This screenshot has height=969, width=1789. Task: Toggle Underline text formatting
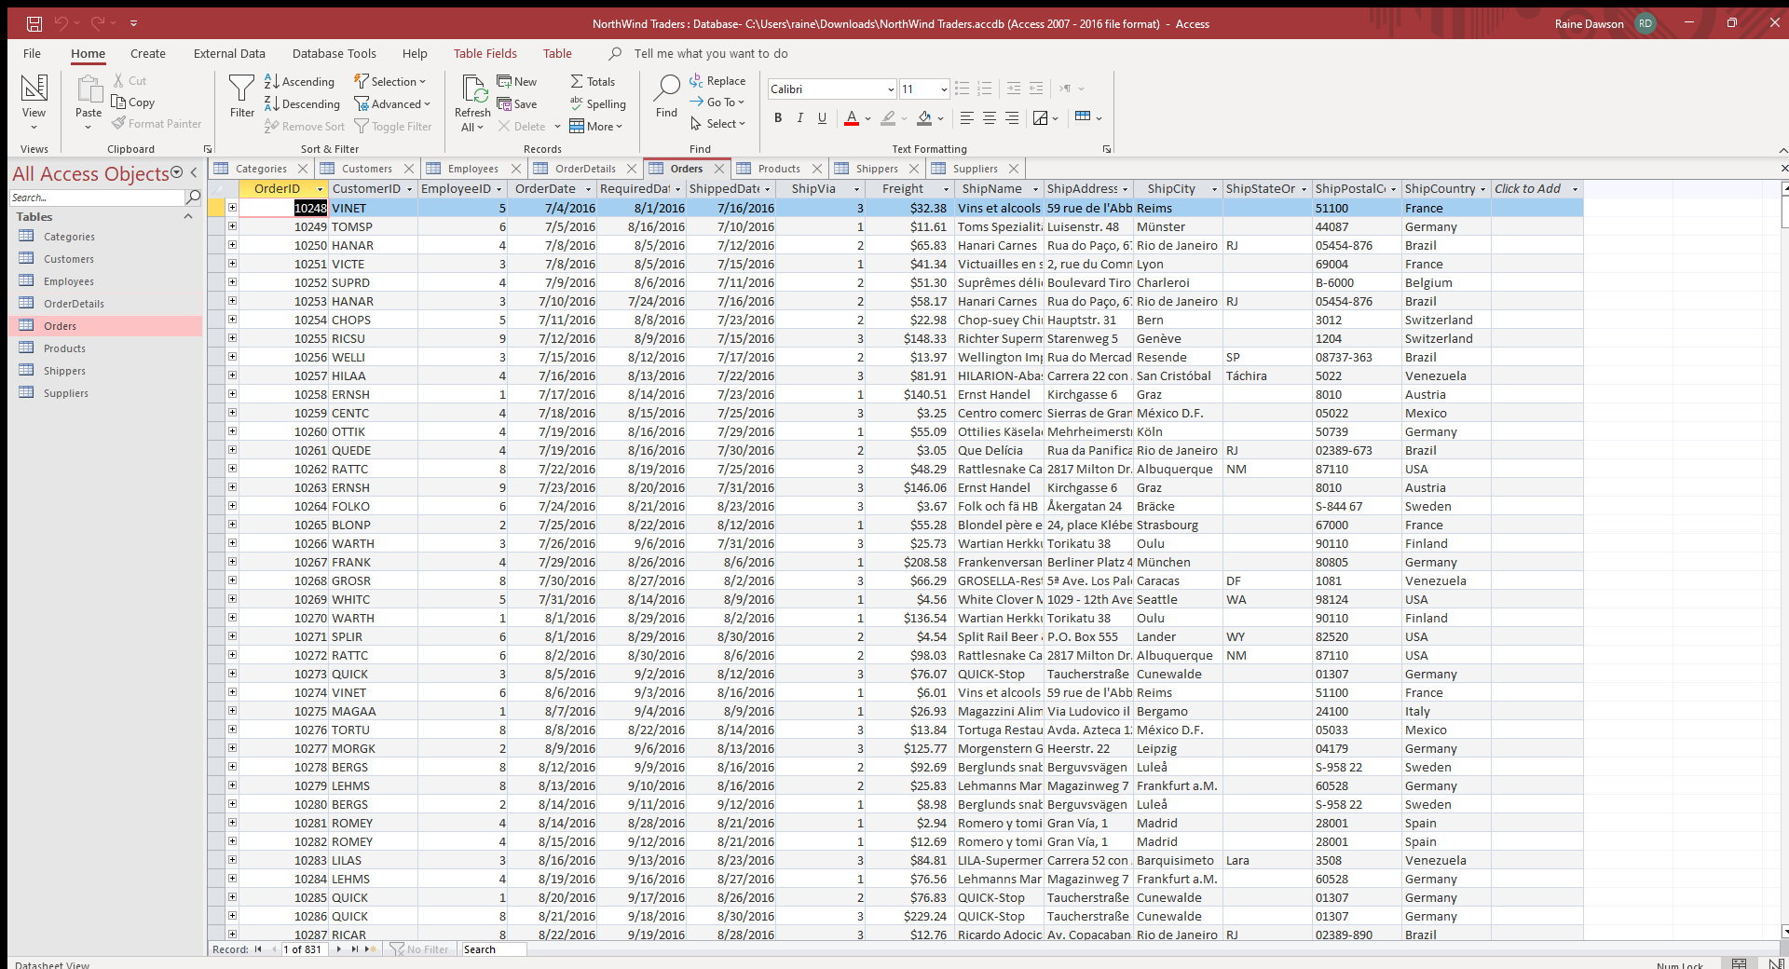(x=822, y=118)
